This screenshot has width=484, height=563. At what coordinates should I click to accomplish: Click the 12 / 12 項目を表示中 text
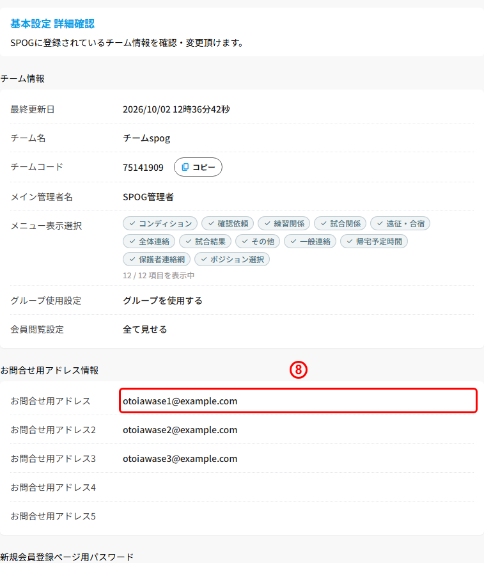(x=159, y=275)
